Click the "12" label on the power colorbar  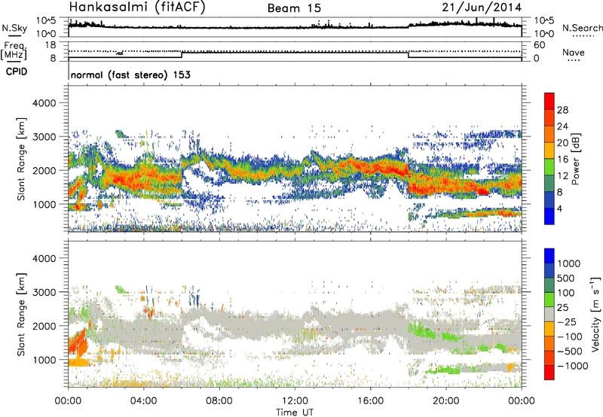[562, 176]
